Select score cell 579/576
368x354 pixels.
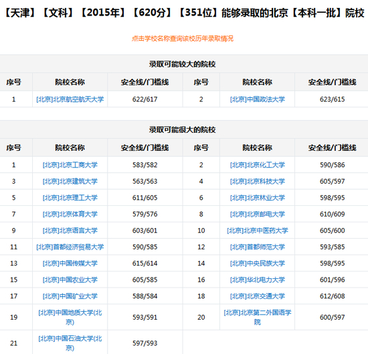(145, 214)
